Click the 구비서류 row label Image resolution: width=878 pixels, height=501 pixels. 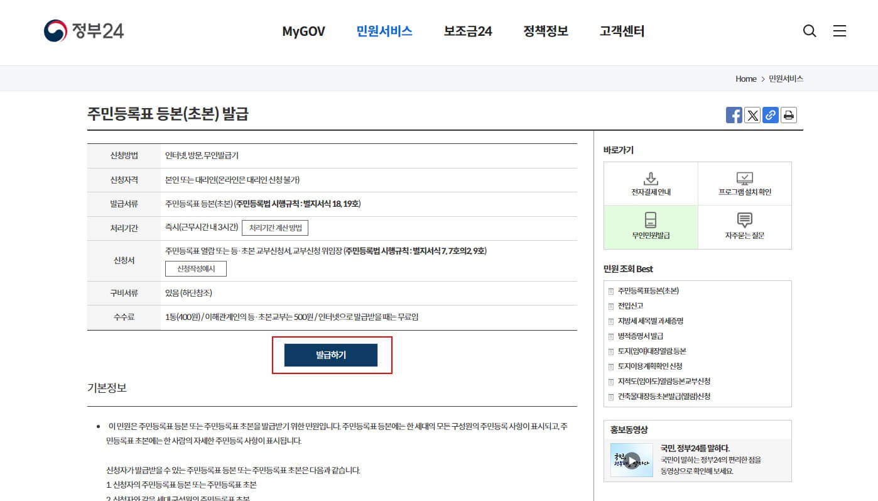124,293
